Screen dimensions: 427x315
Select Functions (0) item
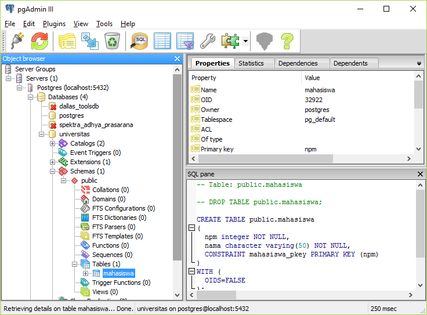(111, 245)
